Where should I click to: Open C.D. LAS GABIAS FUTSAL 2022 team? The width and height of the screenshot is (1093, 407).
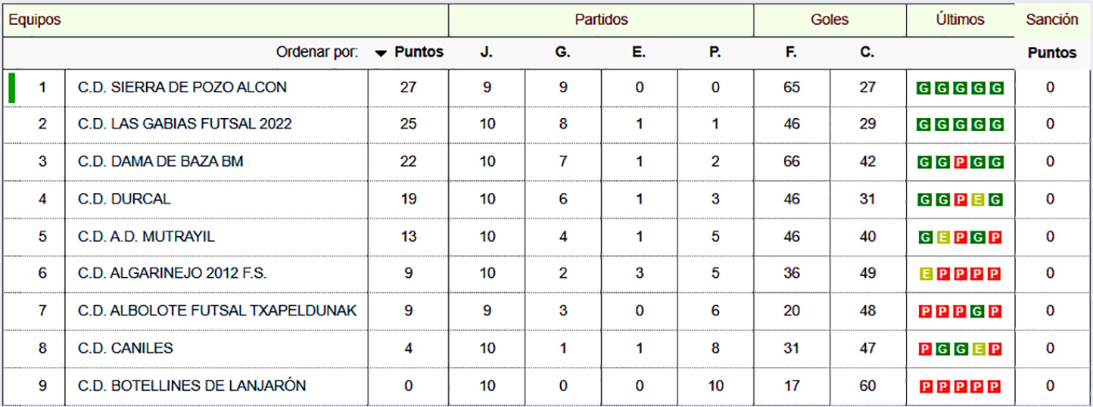pyautogui.click(x=185, y=123)
